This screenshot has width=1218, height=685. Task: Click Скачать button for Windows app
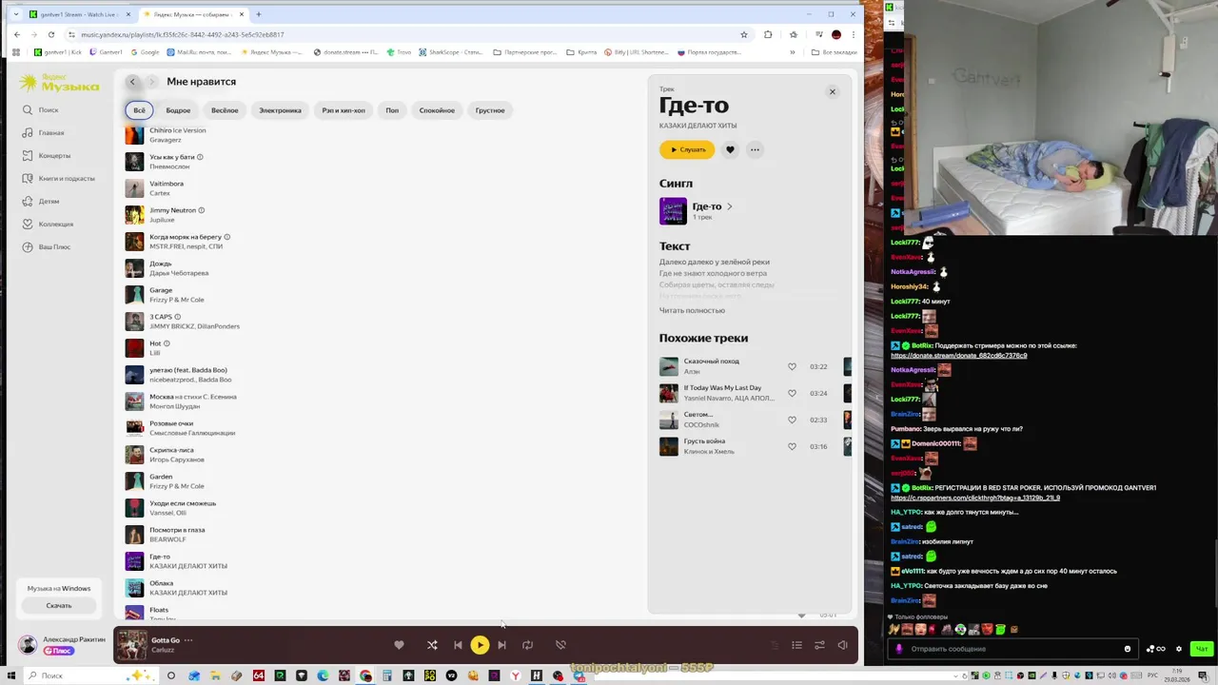59,605
